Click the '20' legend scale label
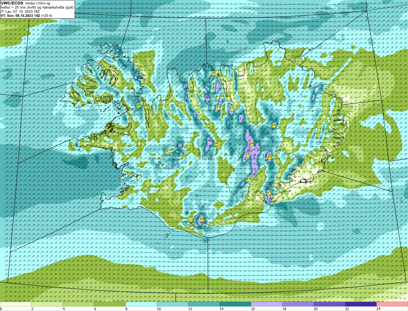Screen dimensions: 408x311 click(316, 309)
